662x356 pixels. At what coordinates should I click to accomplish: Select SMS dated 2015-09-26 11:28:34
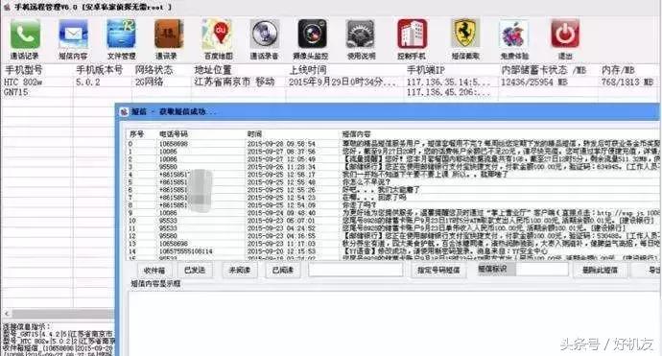pos(392,167)
